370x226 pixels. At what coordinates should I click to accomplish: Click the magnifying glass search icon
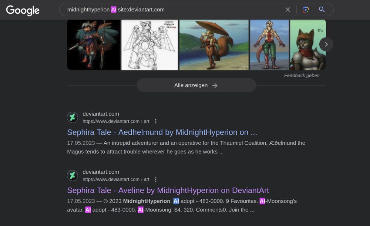[322, 10]
